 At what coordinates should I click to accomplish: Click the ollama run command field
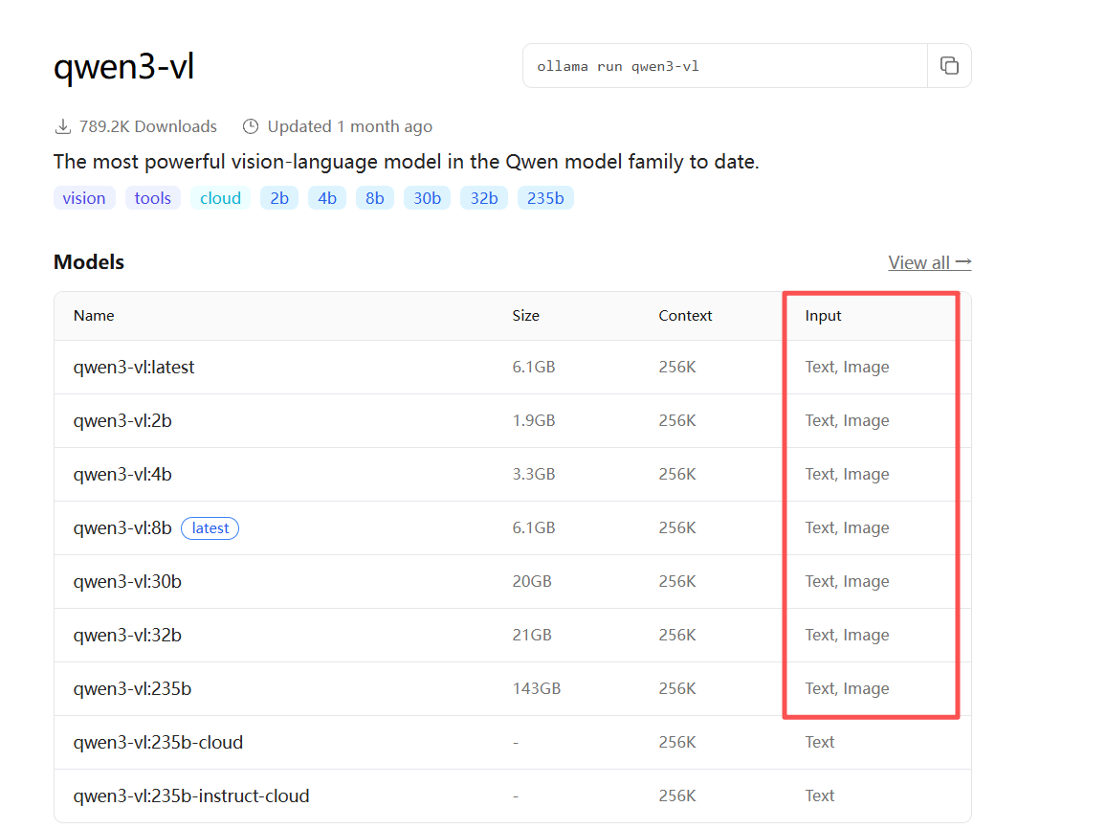[724, 66]
